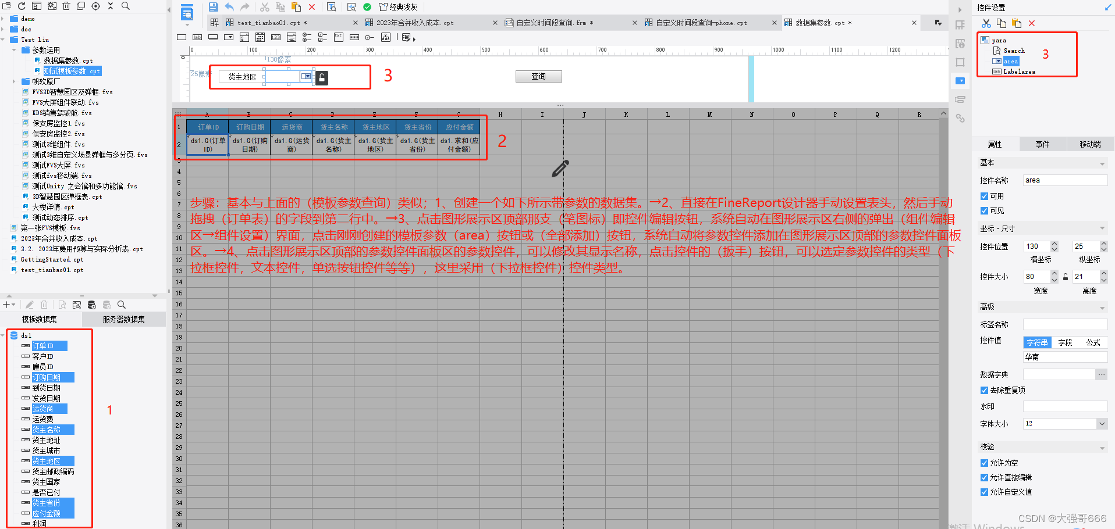Image resolution: width=1115 pixels, height=529 pixels.
Task: Collapse the 坐标·尺寸 section
Action: coord(1102,228)
